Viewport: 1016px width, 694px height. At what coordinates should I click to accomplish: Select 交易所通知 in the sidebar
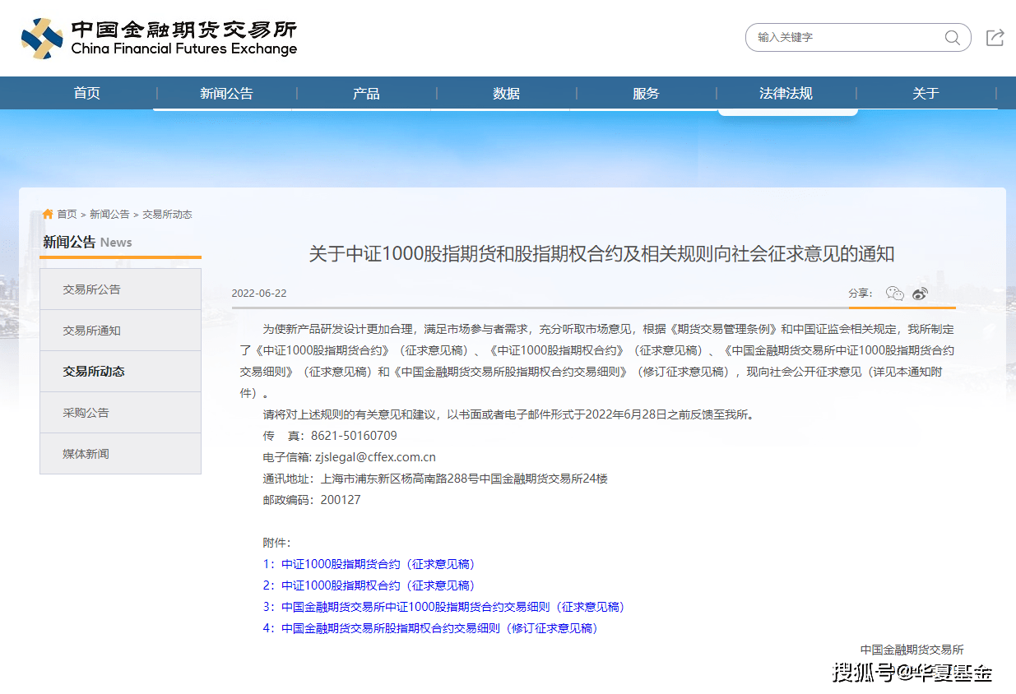pyautogui.click(x=93, y=330)
